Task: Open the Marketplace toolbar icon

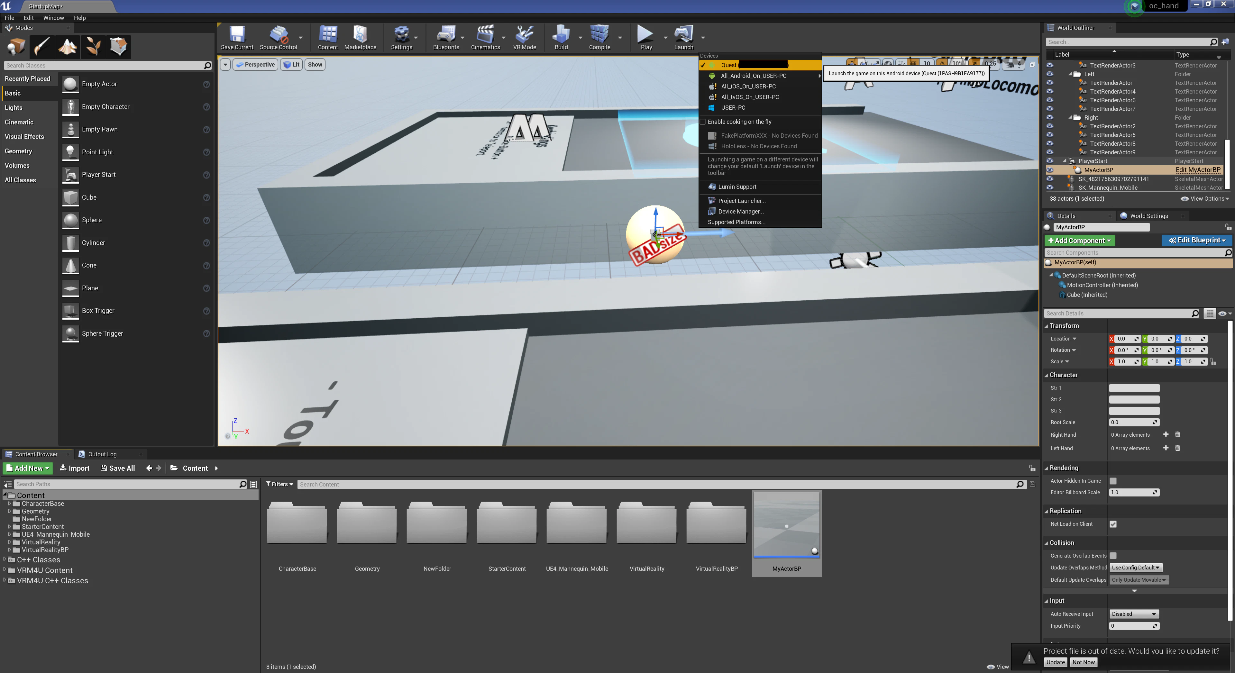Action: tap(360, 37)
